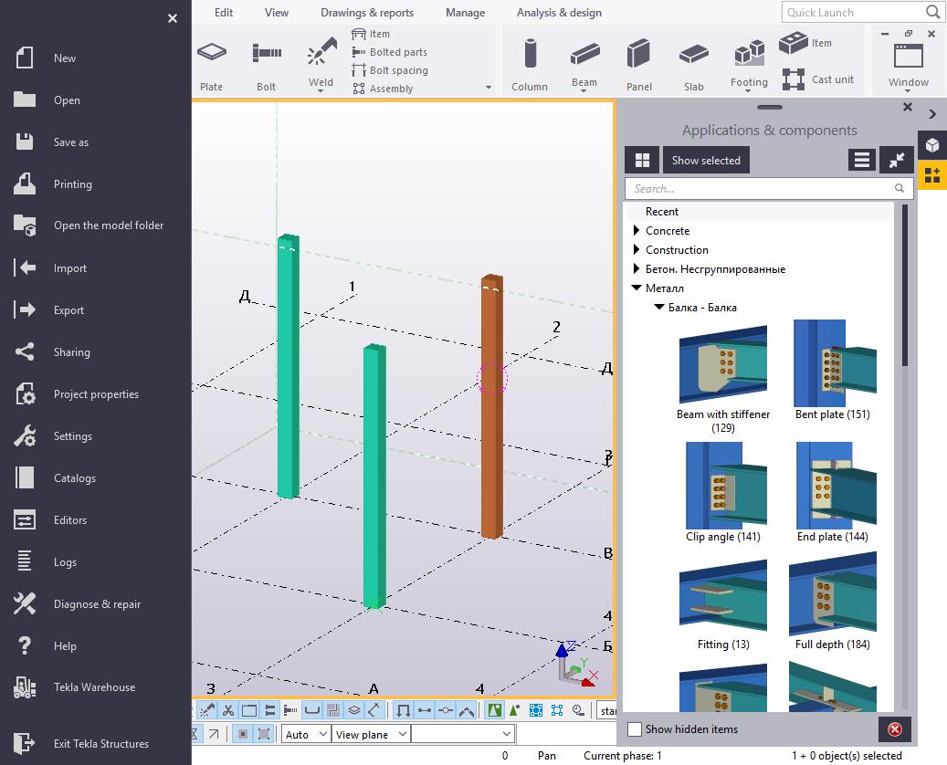Open the Drawings & reports tab
Viewport: 947px width, 765px height.
[x=367, y=13]
